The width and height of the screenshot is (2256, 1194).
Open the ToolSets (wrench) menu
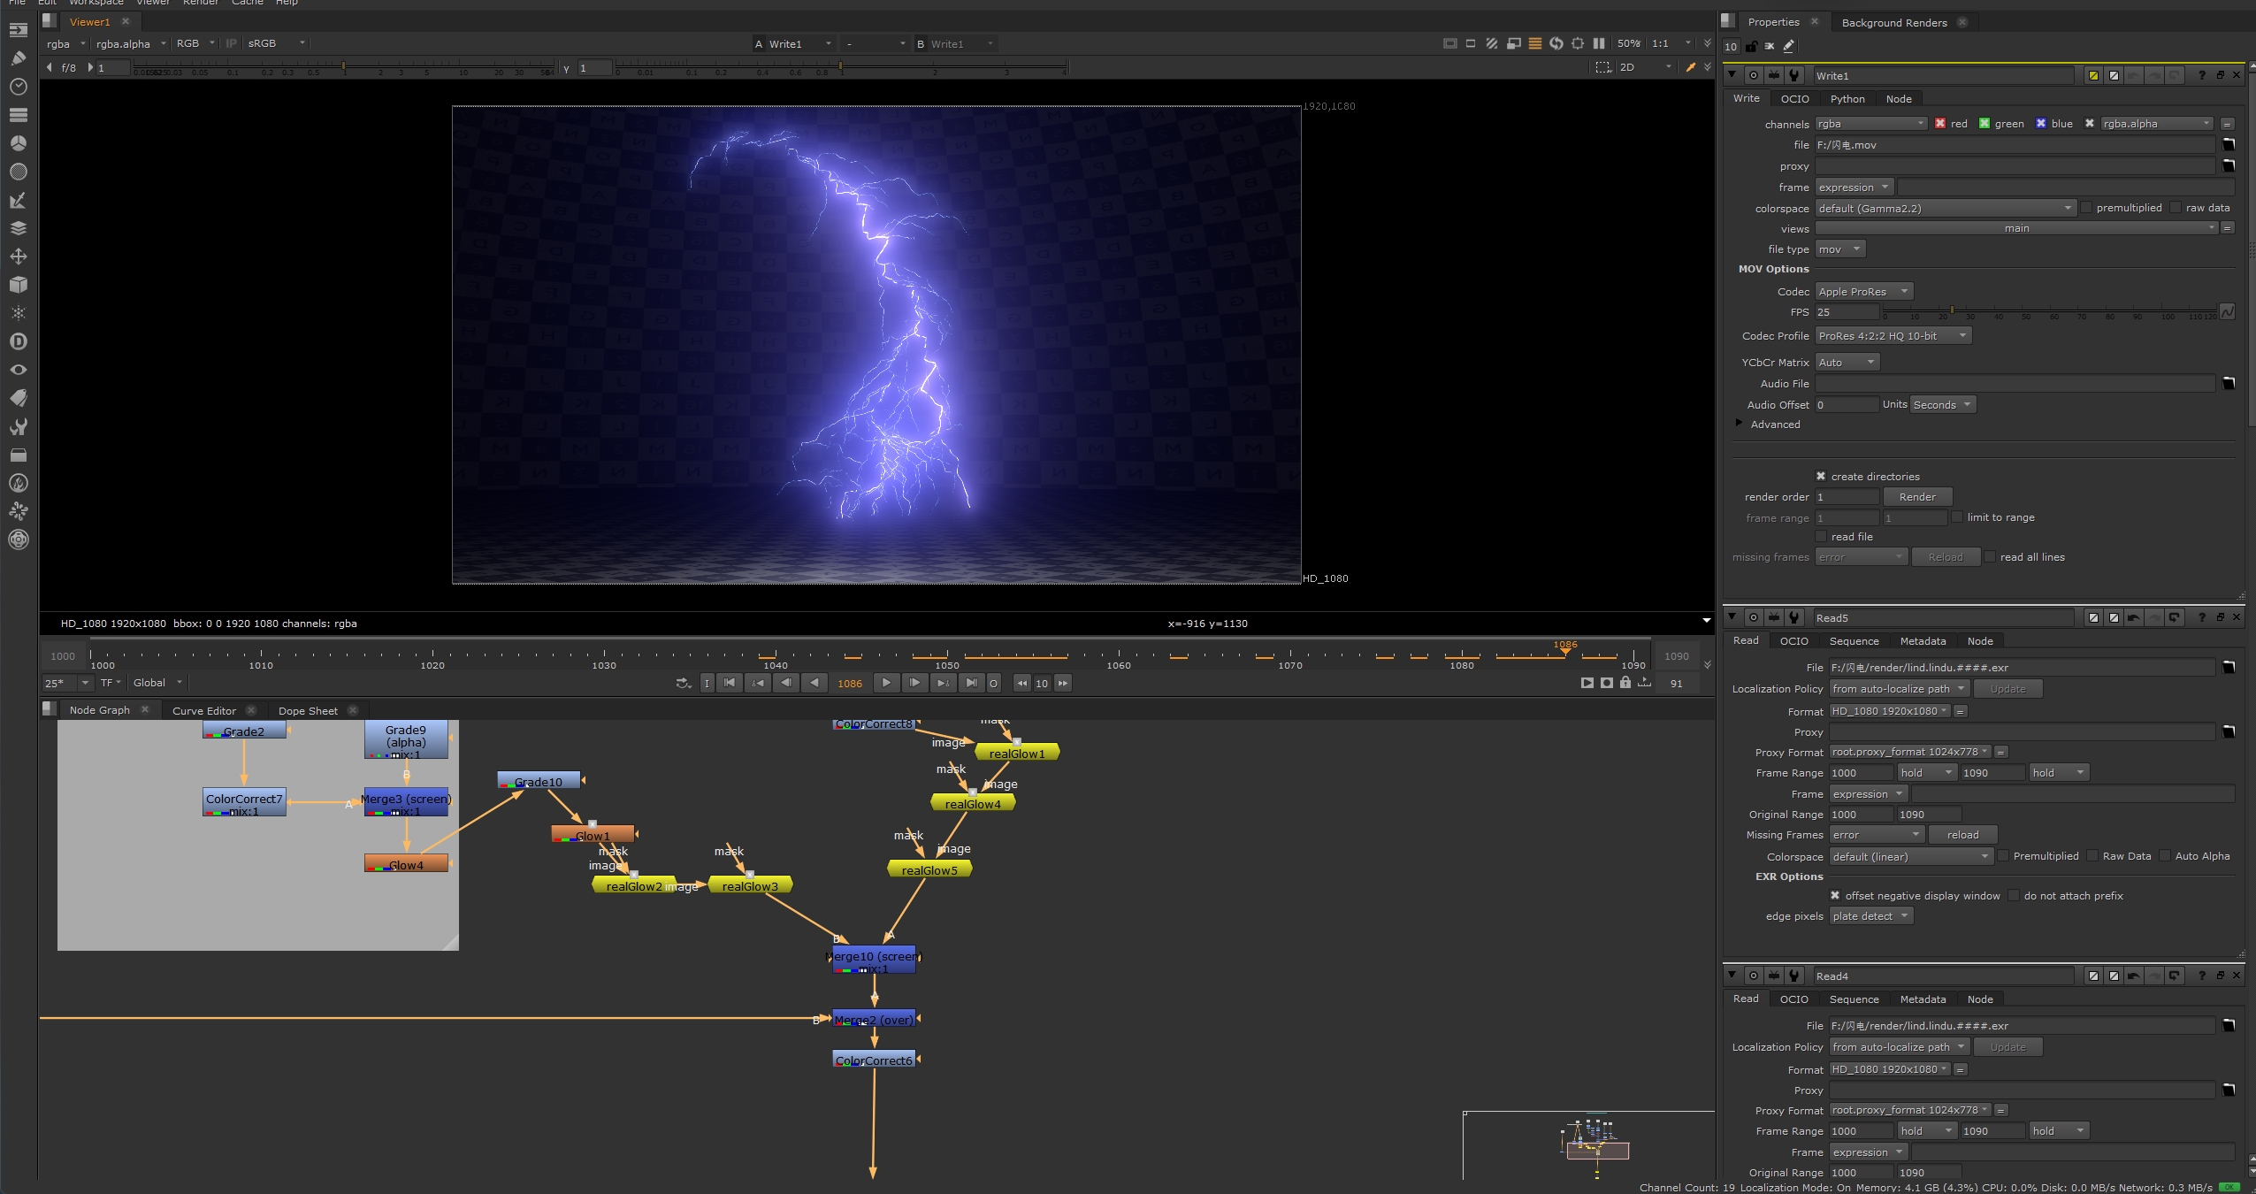click(18, 426)
